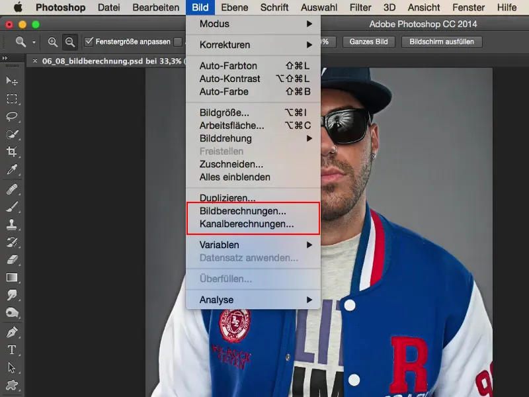Open Arbeitsfläche dialog
The height and width of the screenshot is (397, 529).
click(x=253, y=126)
